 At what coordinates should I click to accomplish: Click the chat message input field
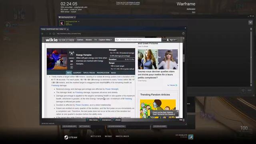tap(213, 90)
